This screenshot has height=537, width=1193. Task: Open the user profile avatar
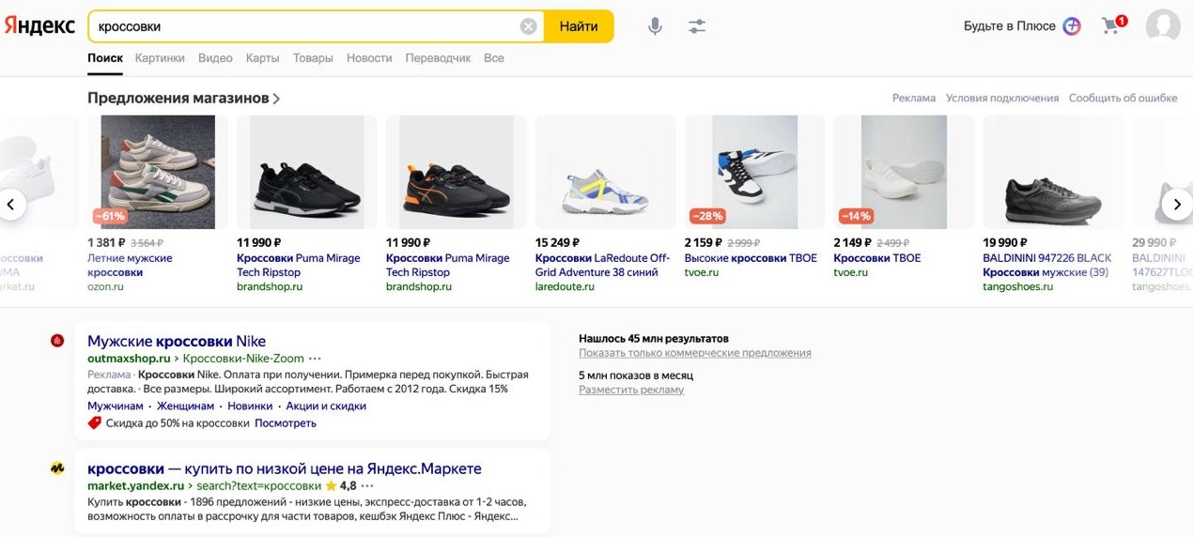tap(1163, 26)
